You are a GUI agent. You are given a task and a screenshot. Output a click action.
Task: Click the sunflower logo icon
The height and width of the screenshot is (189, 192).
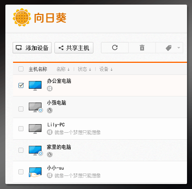point(22,17)
